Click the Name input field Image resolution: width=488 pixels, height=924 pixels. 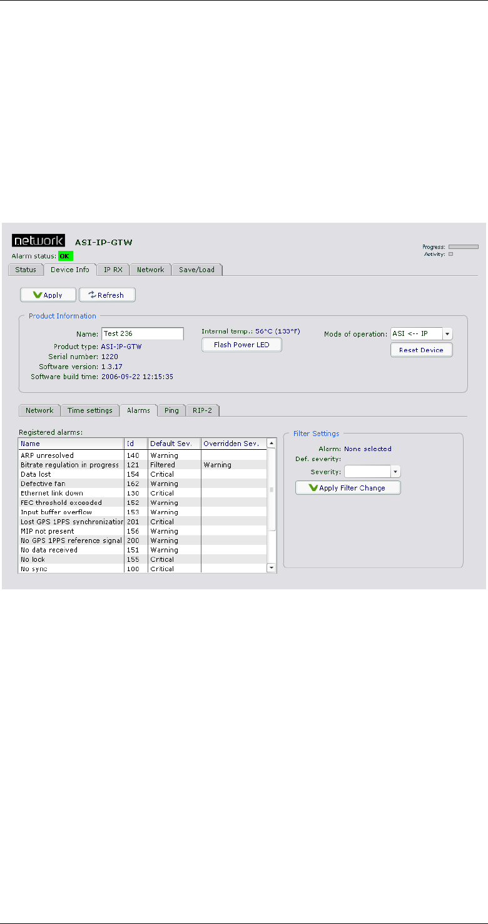point(143,333)
